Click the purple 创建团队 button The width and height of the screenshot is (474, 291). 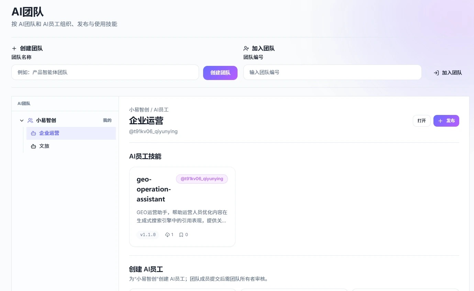click(220, 73)
